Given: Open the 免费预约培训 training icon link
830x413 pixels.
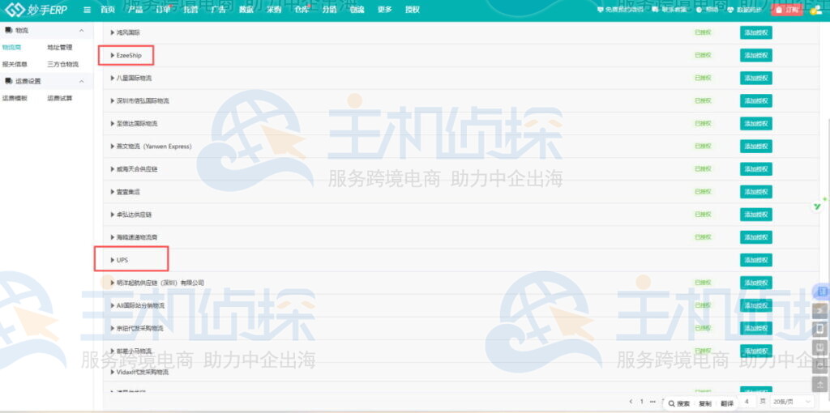Looking at the screenshot, I should coord(600,10).
